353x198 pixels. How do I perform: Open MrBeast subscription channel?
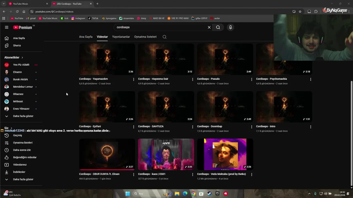click(21, 101)
